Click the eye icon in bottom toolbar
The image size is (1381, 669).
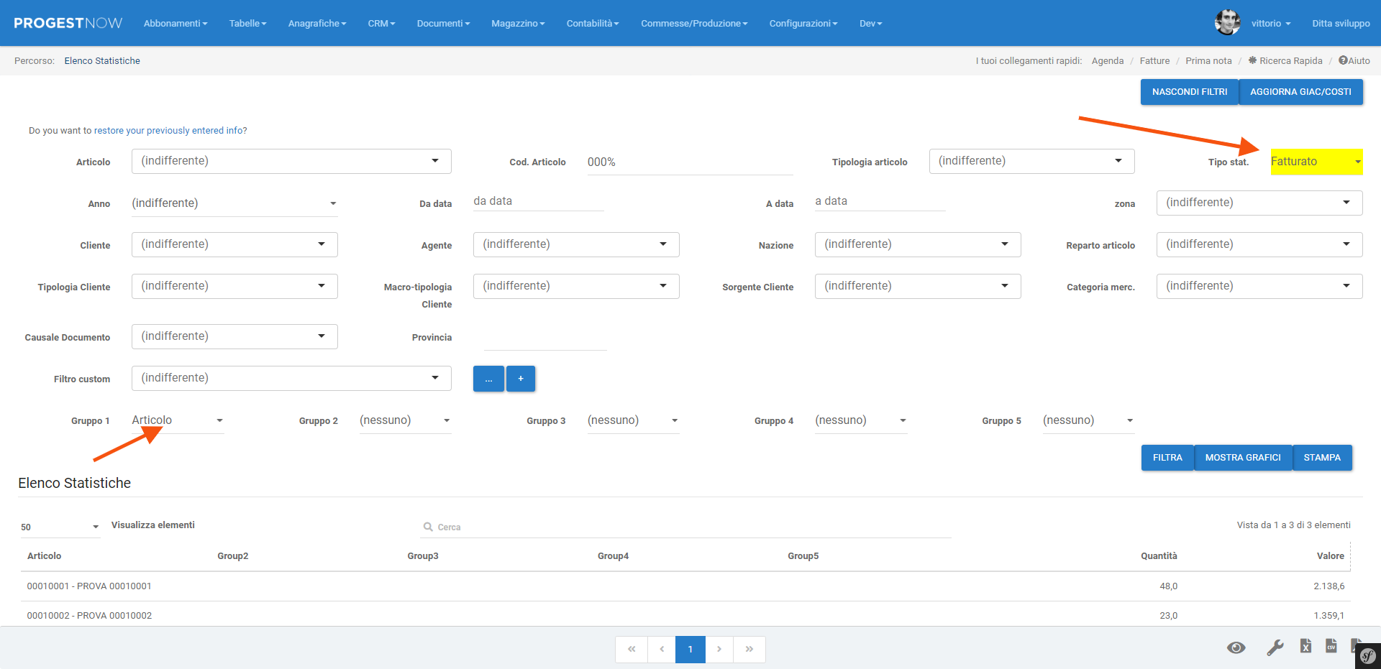coord(1236,647)
